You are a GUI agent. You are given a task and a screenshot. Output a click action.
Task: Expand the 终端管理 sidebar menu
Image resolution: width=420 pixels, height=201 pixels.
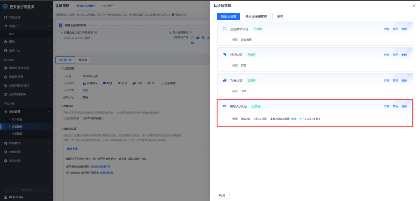point(26,143)
